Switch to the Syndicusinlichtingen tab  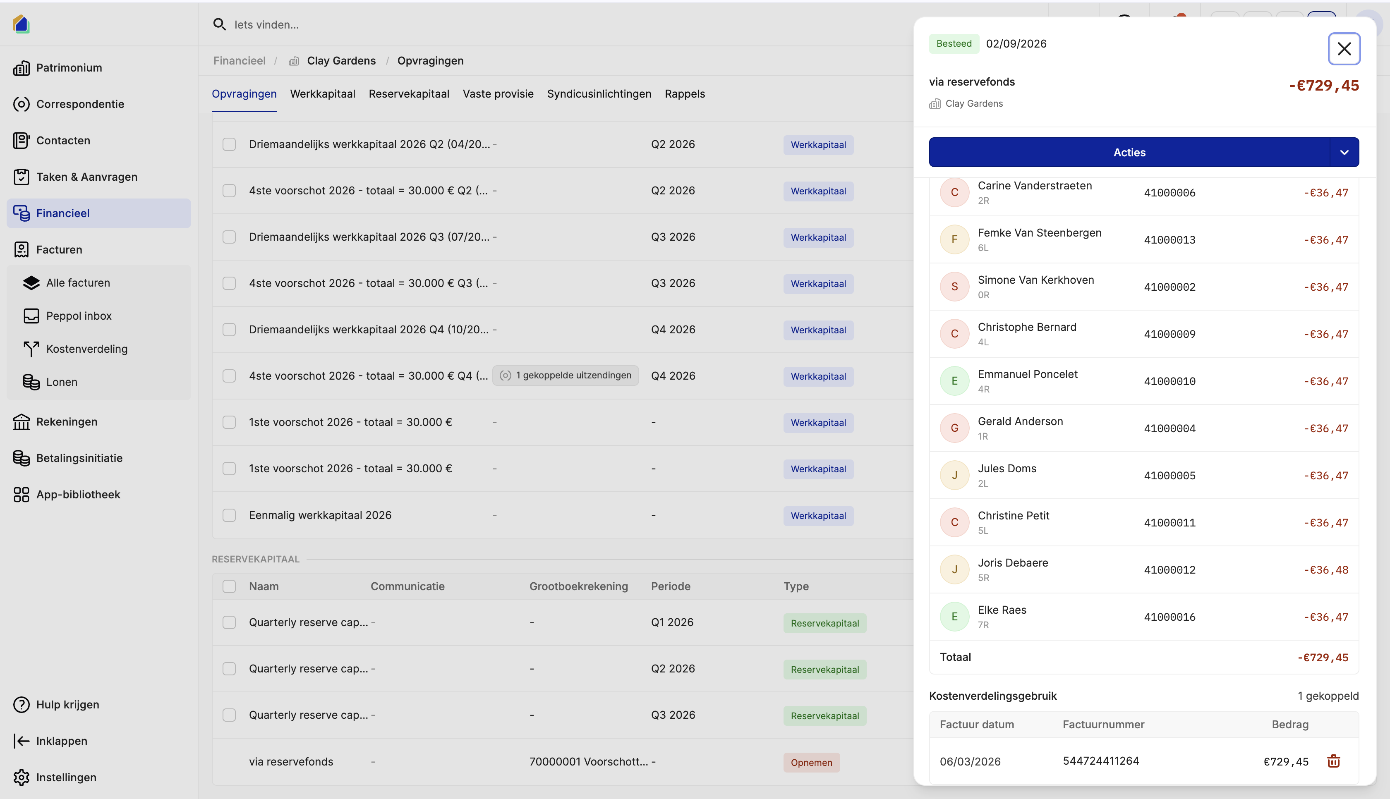[599, 94]
